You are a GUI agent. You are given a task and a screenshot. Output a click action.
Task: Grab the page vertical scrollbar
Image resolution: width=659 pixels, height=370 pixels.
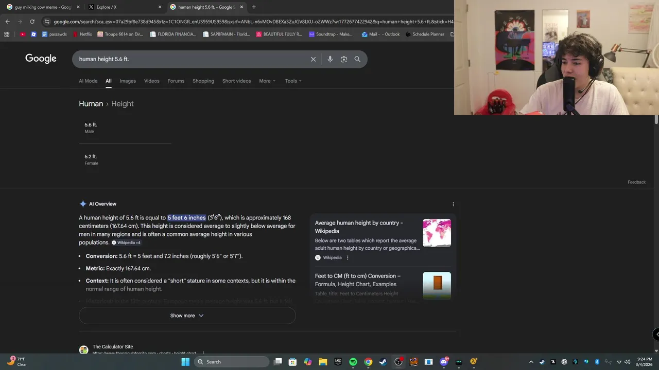tap(656, 119)
